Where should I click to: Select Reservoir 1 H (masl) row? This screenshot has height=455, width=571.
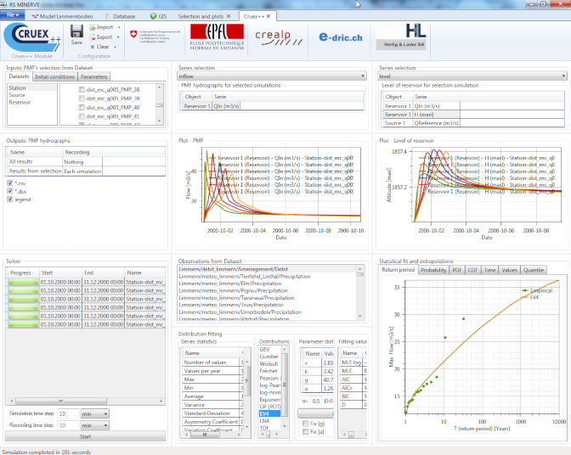tap(472, 115)
